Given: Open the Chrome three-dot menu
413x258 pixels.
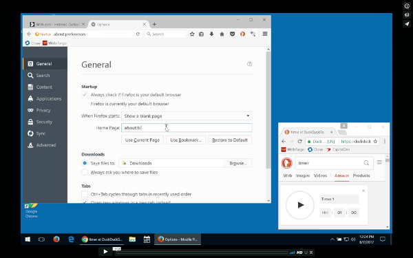Looking at the screenshot, I should pyautogui.click(x=385, y=141).
